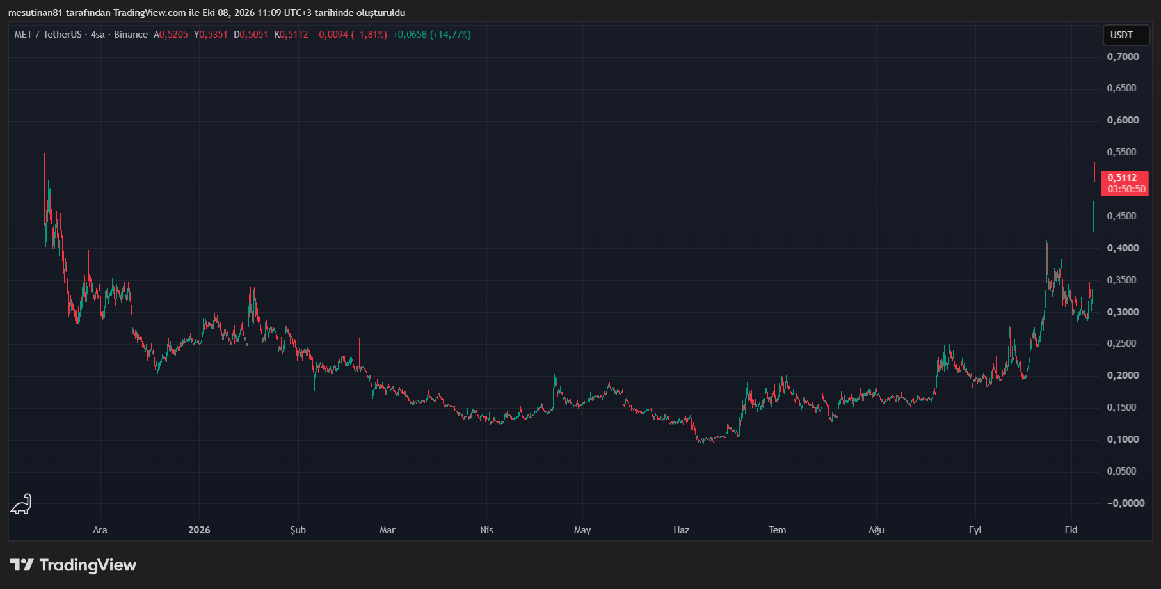This screenshot has width=1161, height=589.
Task: Click the 0,4500 price axis label
Action: point(1123,216)
